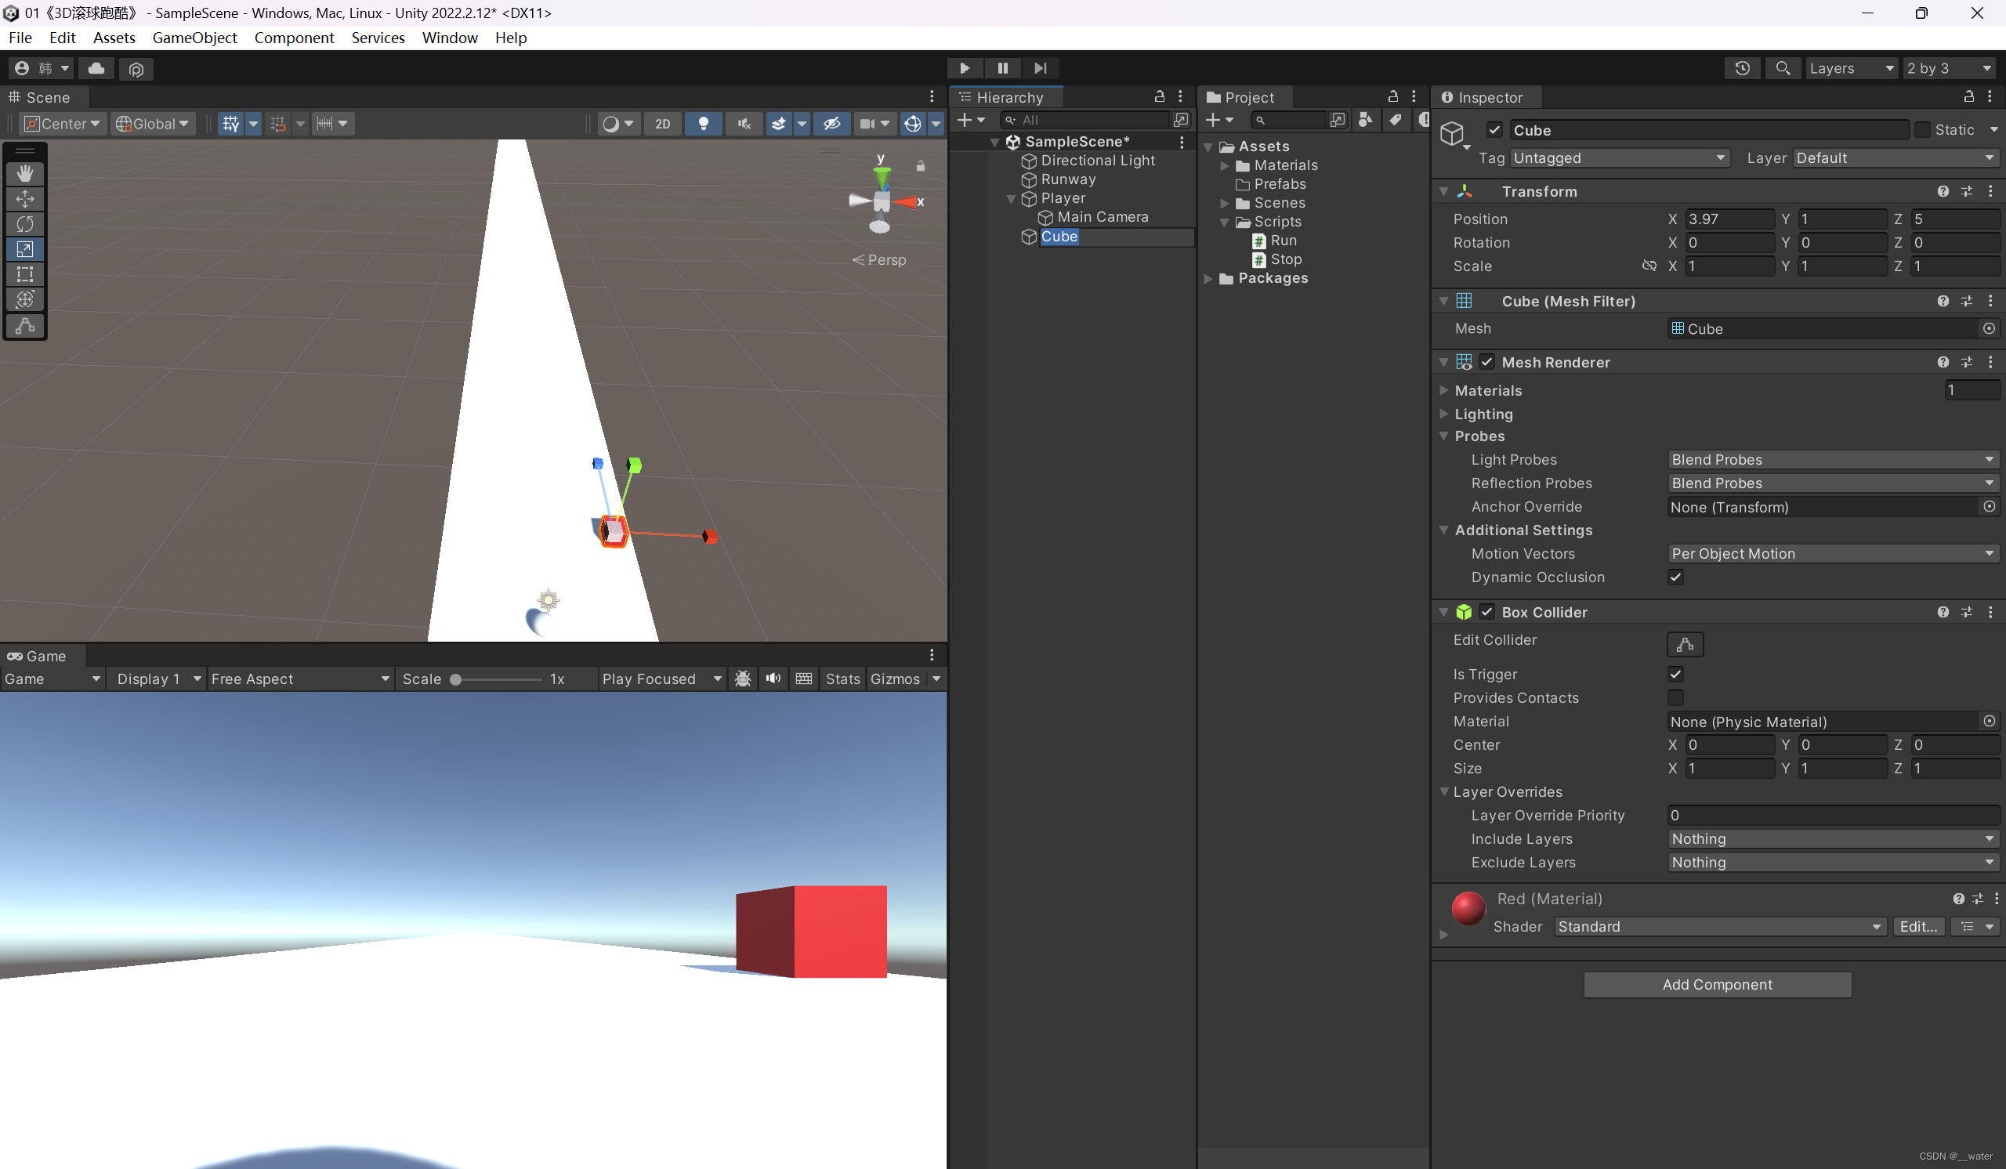Click the Pause button

click(1002, 68)
